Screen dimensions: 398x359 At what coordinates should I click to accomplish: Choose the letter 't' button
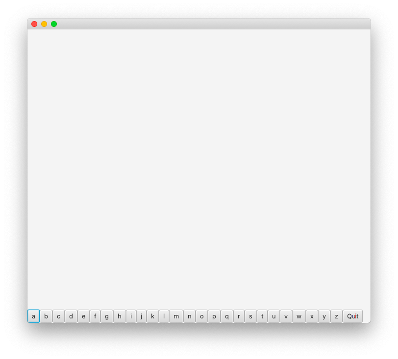(x=262, y=316)
